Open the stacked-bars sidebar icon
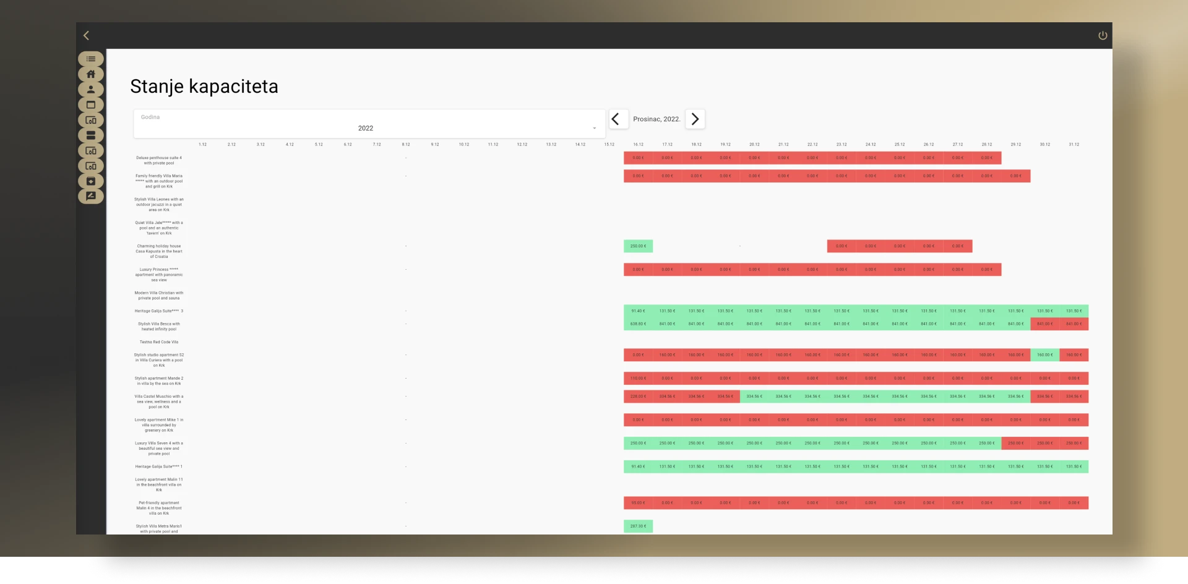Screen dimensions: 1188x584 91,135
